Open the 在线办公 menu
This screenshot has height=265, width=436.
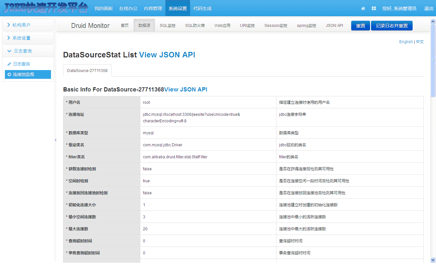point(128,8)
